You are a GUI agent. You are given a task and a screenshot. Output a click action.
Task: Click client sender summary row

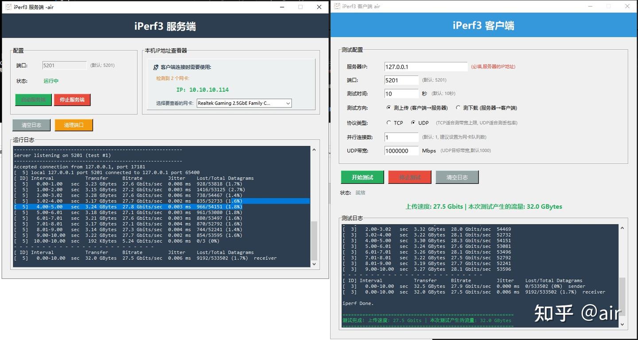click(464, 286)
